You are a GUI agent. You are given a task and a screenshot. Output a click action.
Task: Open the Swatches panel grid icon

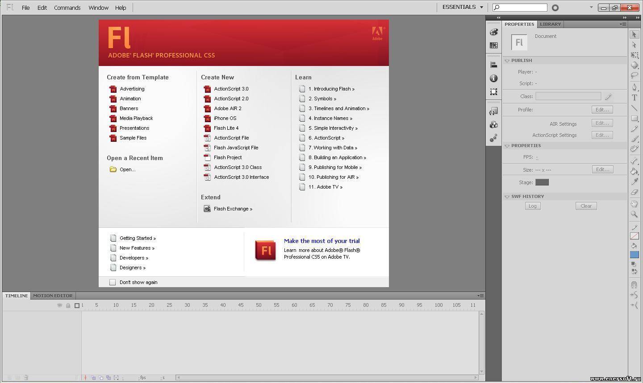[x=493, y=45]
